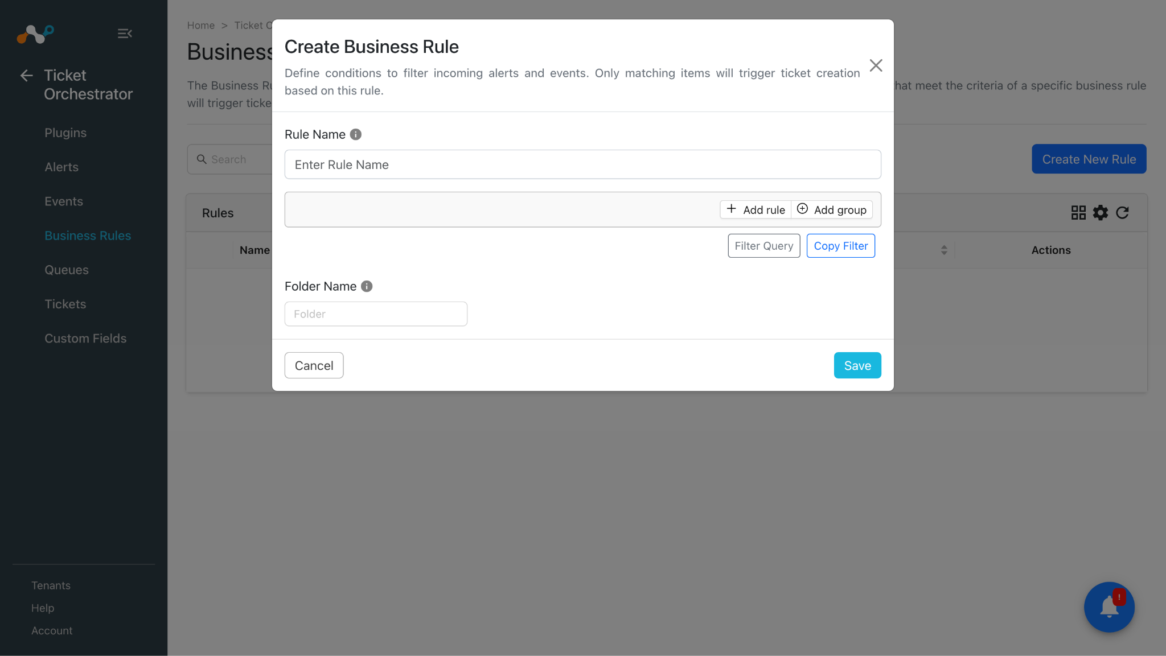Screen dimensions: 1166x656
Task: Click the Folder Name info icon
Action: (367, 286)
